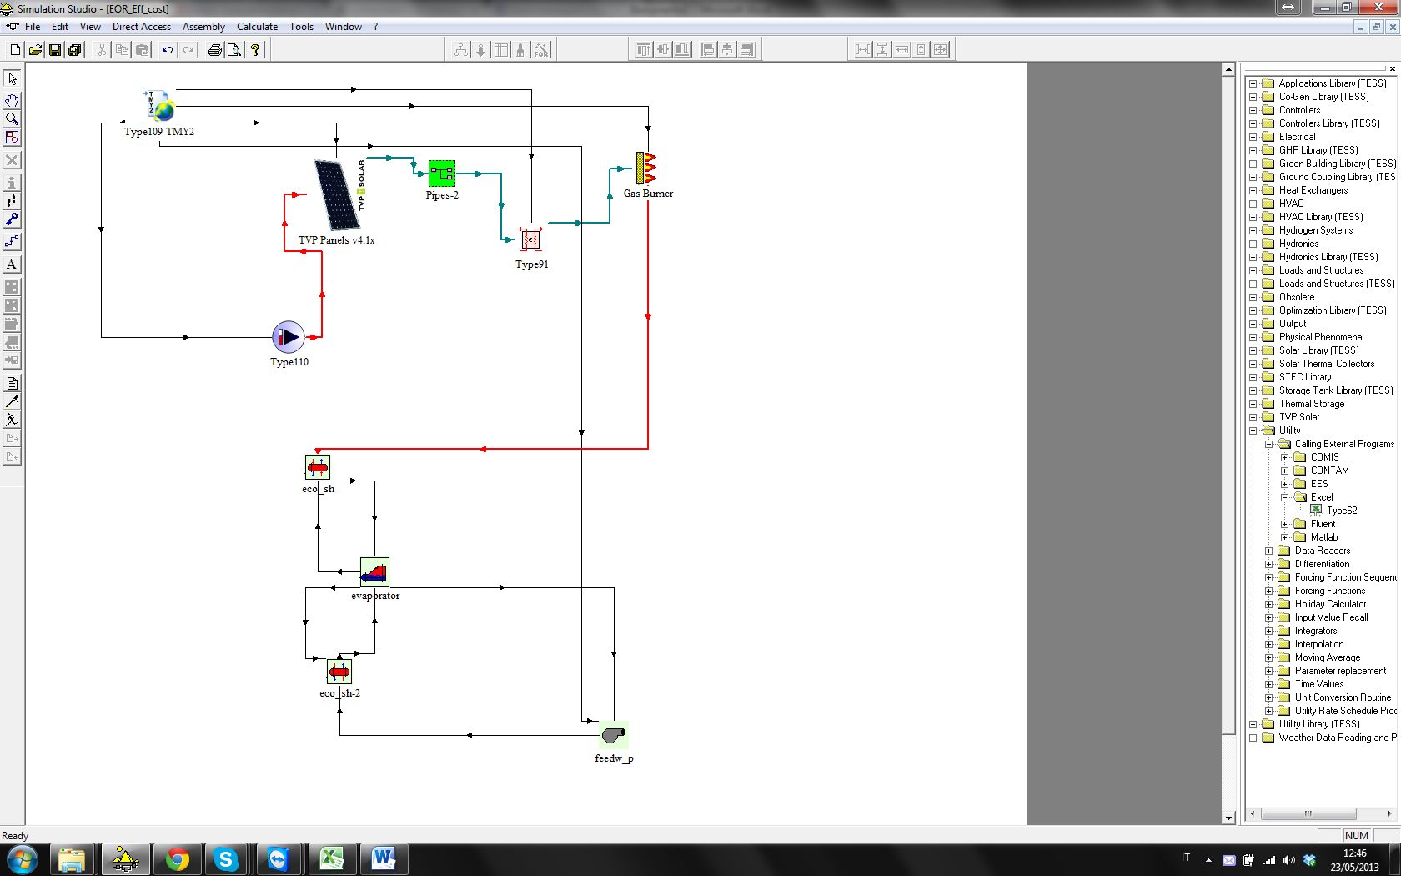Select the Gas Burner component
Viewport: 1401px width, 876px height.
tap(646, 168)
